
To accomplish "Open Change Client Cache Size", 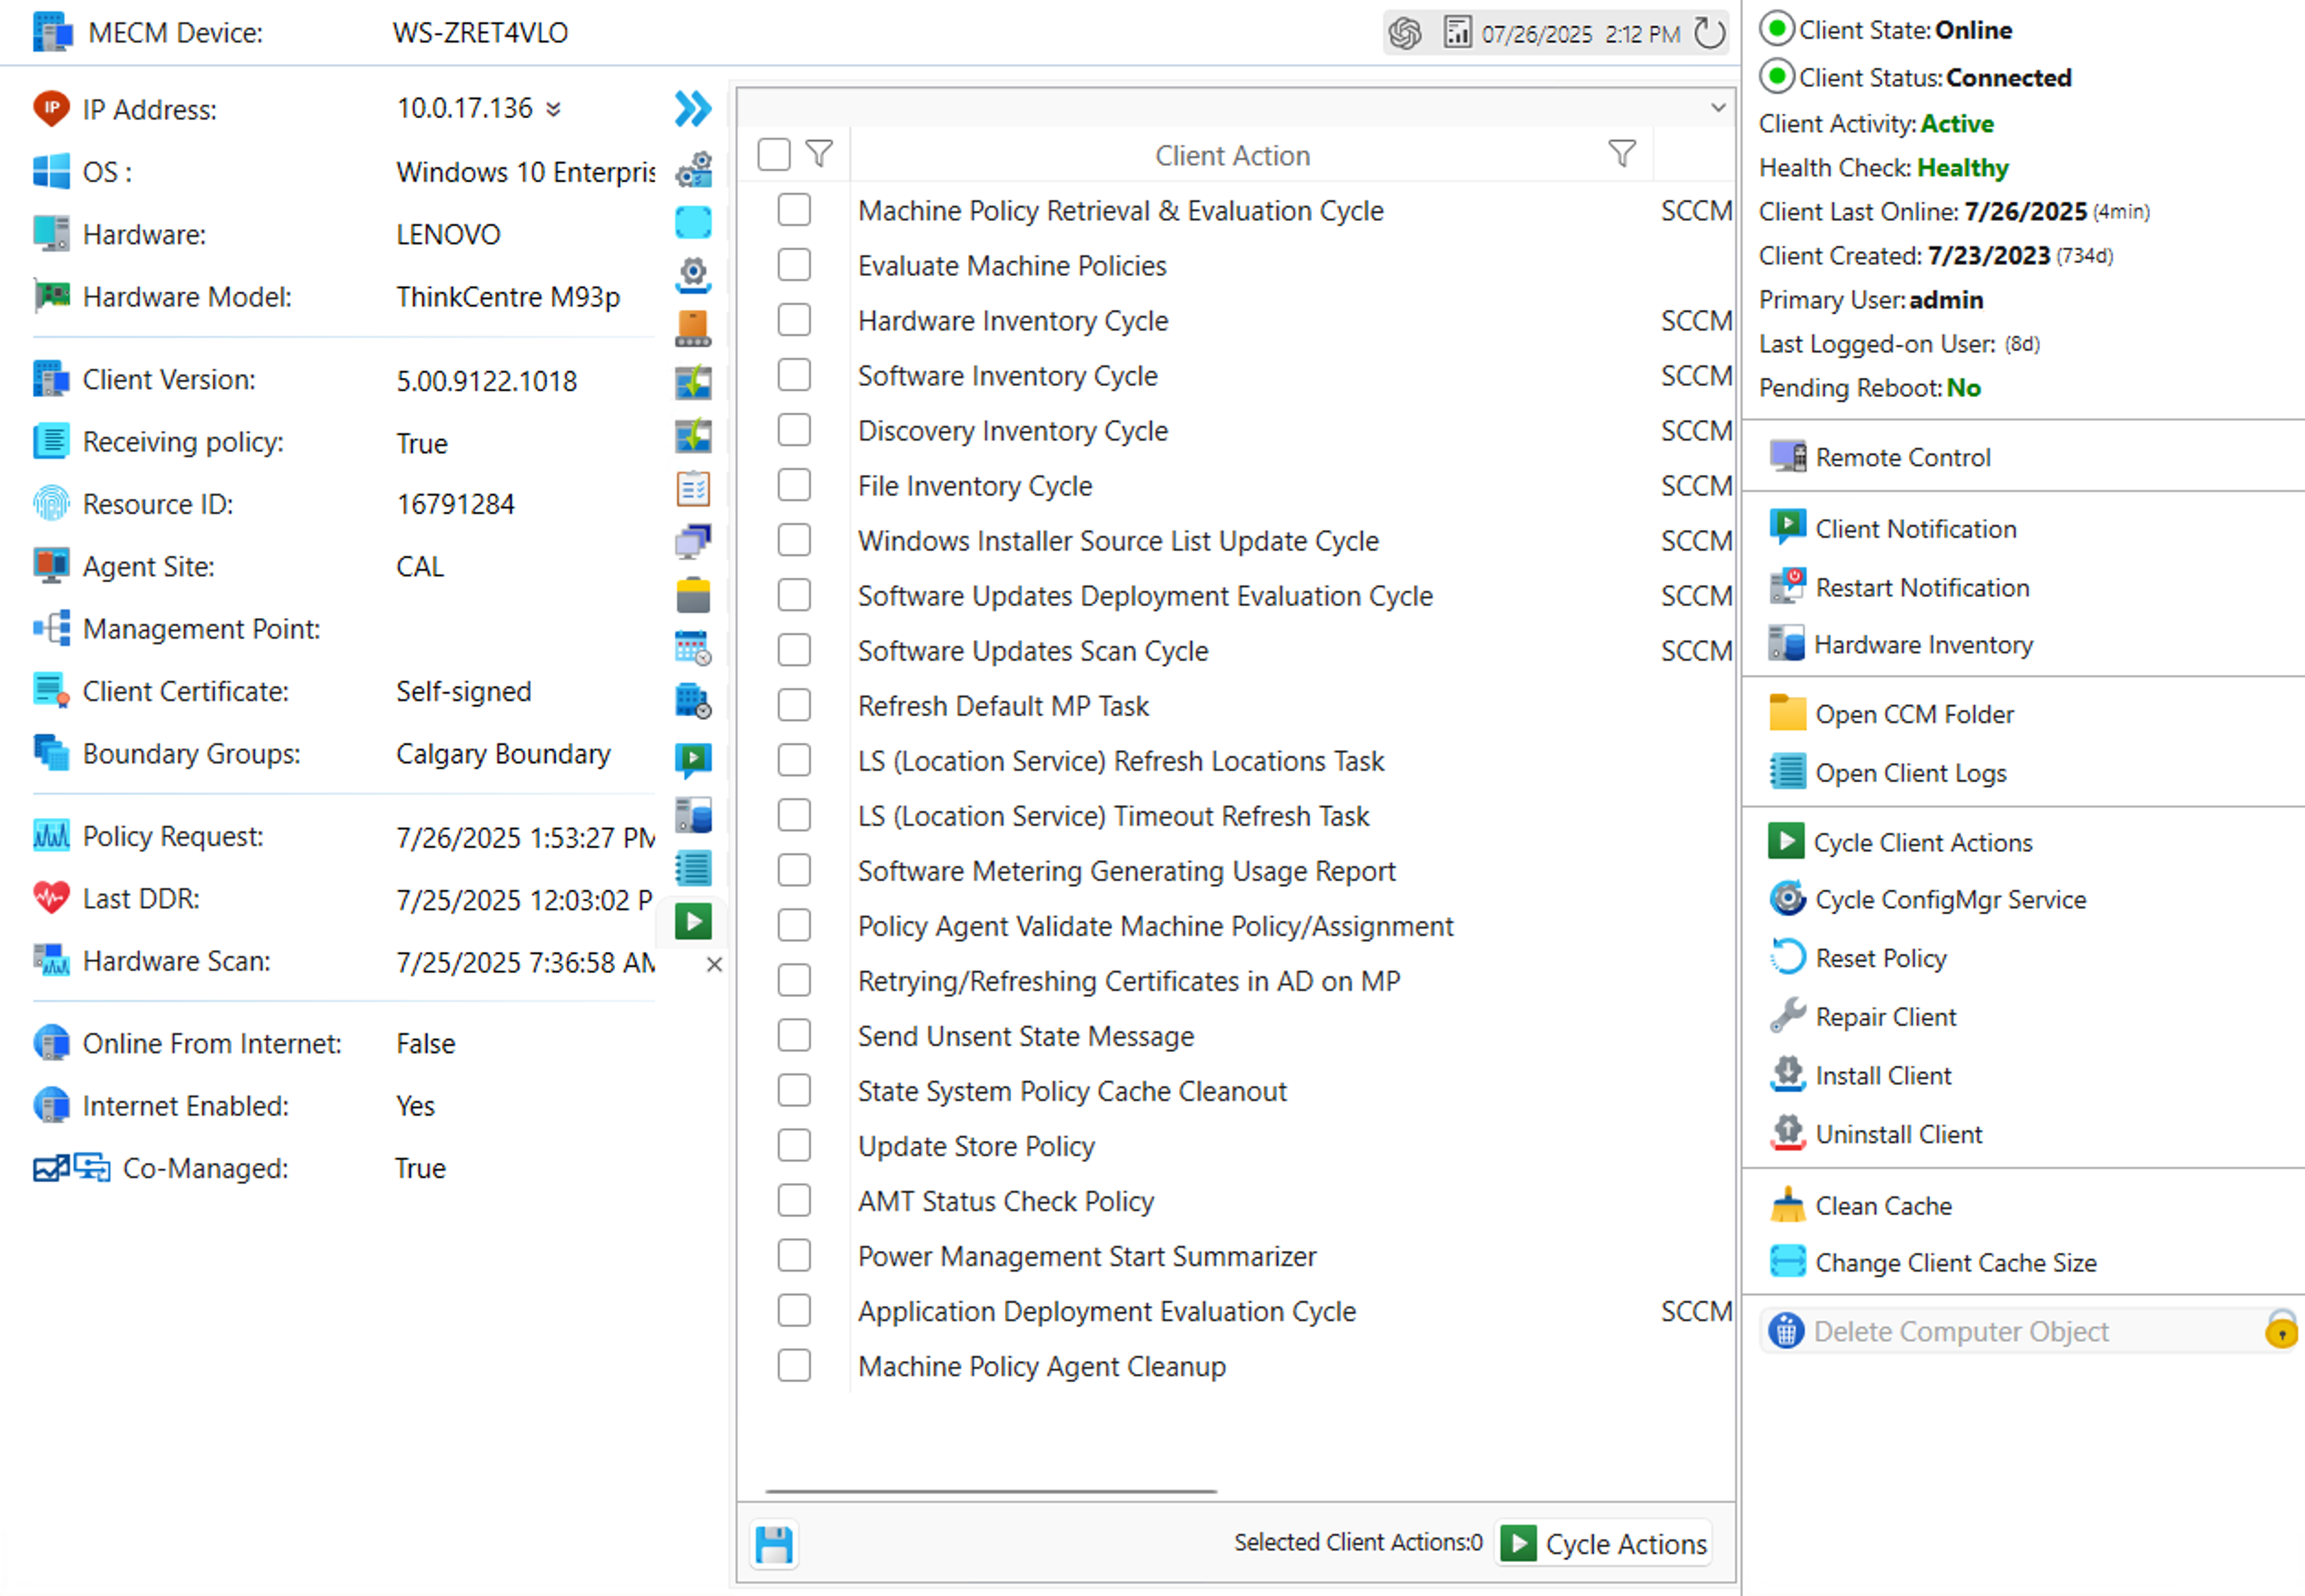I will [x=1932, y=1263].
